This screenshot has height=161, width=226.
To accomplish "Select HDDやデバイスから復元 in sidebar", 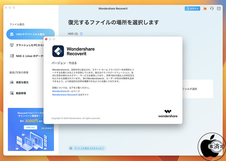I will (x=30, y=34).
